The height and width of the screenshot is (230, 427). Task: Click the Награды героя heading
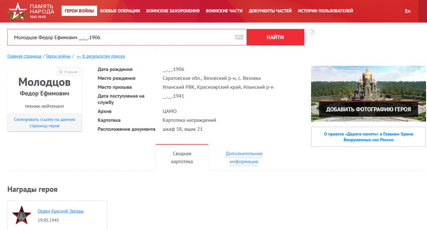pos(32,190)
